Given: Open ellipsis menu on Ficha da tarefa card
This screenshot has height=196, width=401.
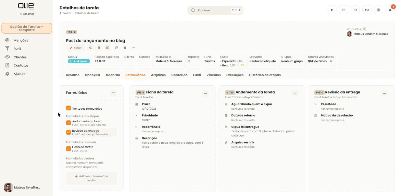Looking at the screenshot, I should click(x=206, y=93).
